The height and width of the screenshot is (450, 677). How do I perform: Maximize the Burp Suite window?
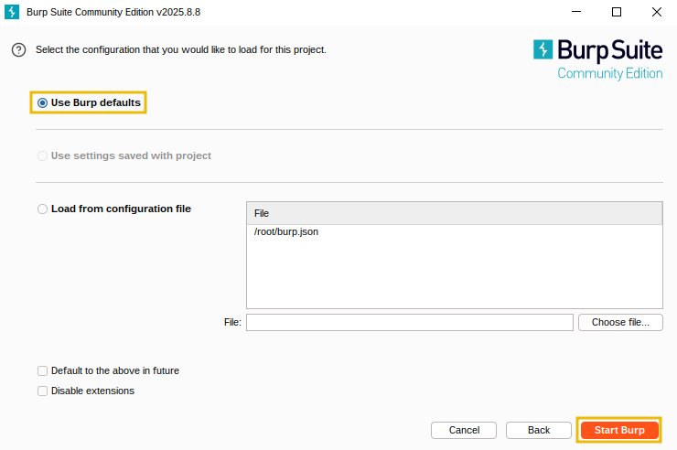[617, 12]
